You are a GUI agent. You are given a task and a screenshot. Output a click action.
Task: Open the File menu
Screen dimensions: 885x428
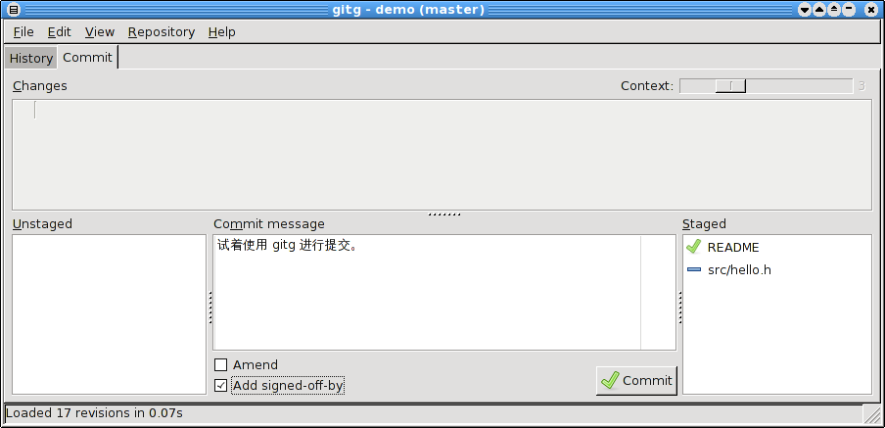(x=23, y=32)
